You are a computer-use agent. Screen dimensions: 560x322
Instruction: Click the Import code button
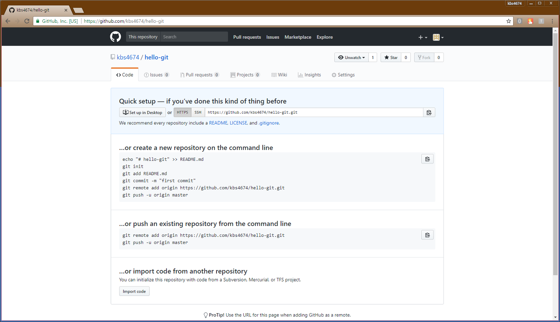[x=134, y=291]
